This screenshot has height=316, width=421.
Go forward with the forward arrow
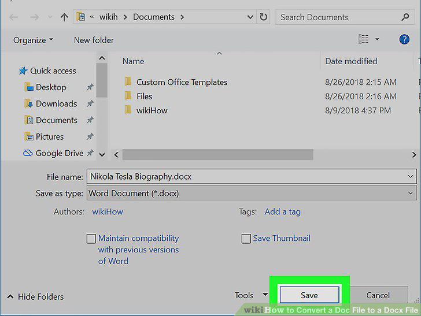(34, 17)
